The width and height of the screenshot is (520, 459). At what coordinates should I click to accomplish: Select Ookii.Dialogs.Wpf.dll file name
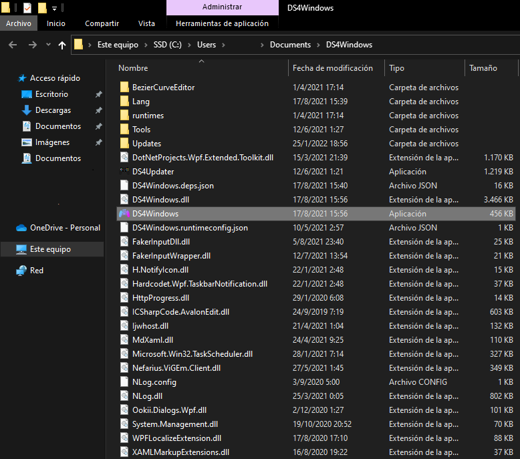coord(170,410)
